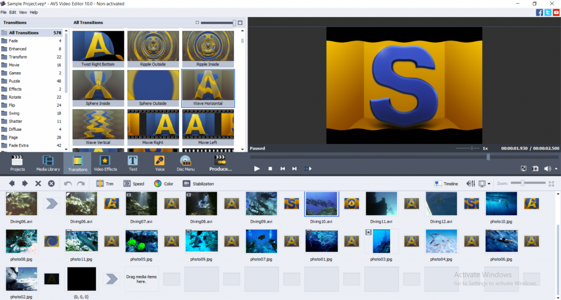Click the Trim tool in the toolbar
Viewport: 561px width, 300px height.
tap(105, 184)
